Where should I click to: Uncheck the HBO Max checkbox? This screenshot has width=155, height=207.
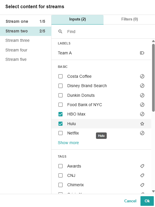60,114
